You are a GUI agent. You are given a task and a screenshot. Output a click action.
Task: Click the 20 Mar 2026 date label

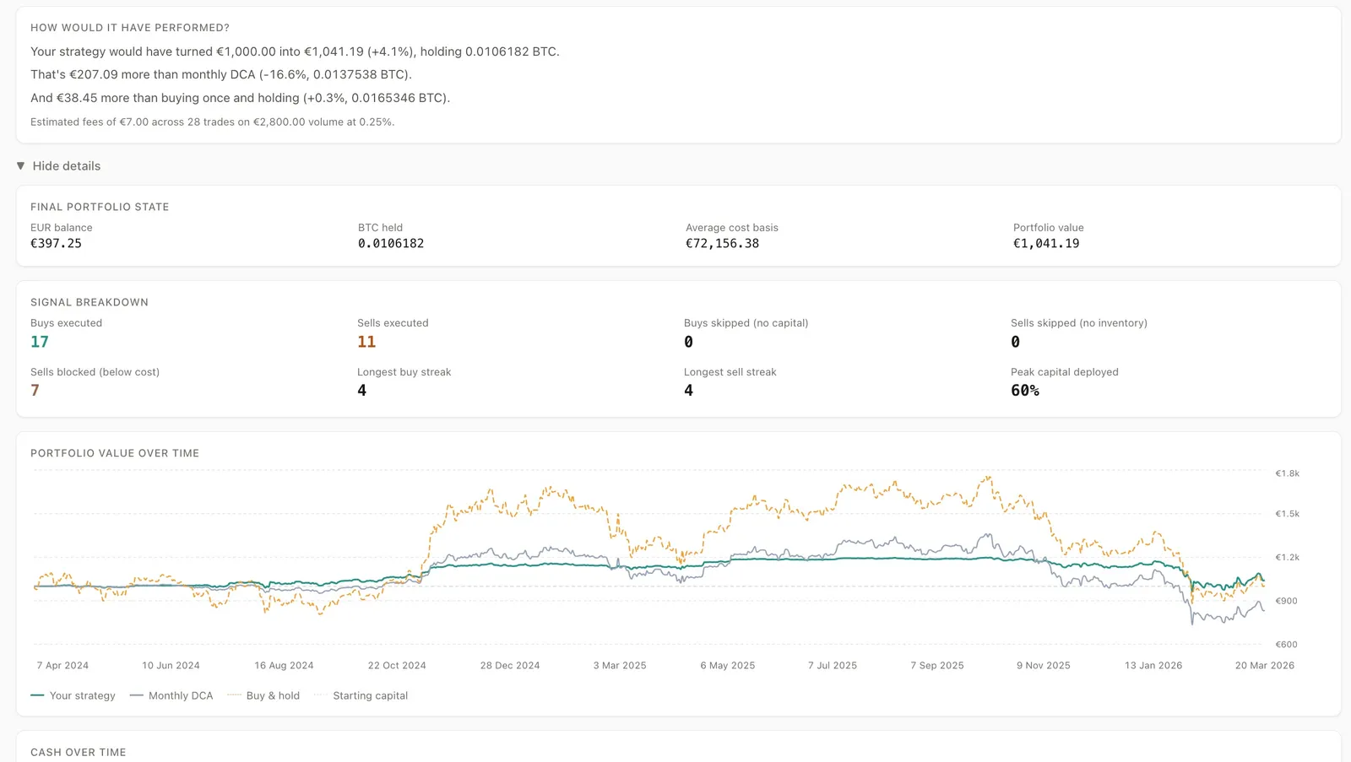(1264, 665)
